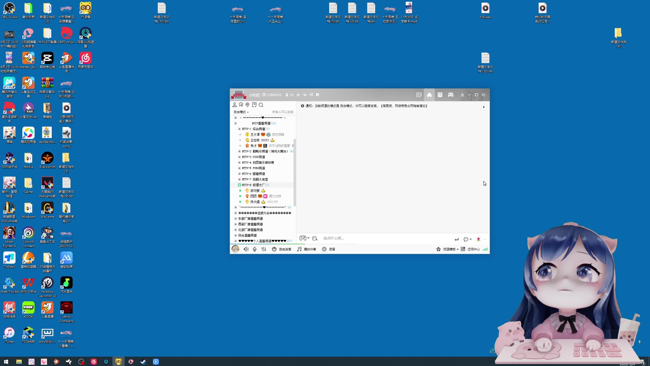Open the 自由模式 mode dropdown
This screenshot has width=650, height=366.
click(241, 112)
